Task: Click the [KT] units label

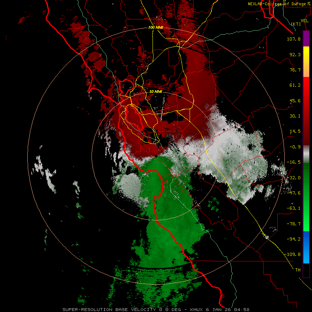Action: 296,24
